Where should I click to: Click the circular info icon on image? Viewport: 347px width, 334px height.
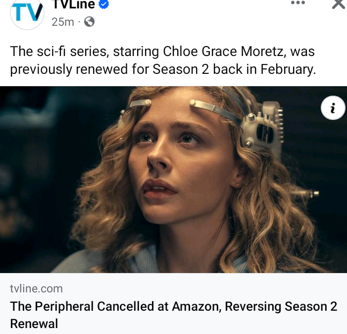click(x=333, y=108)
